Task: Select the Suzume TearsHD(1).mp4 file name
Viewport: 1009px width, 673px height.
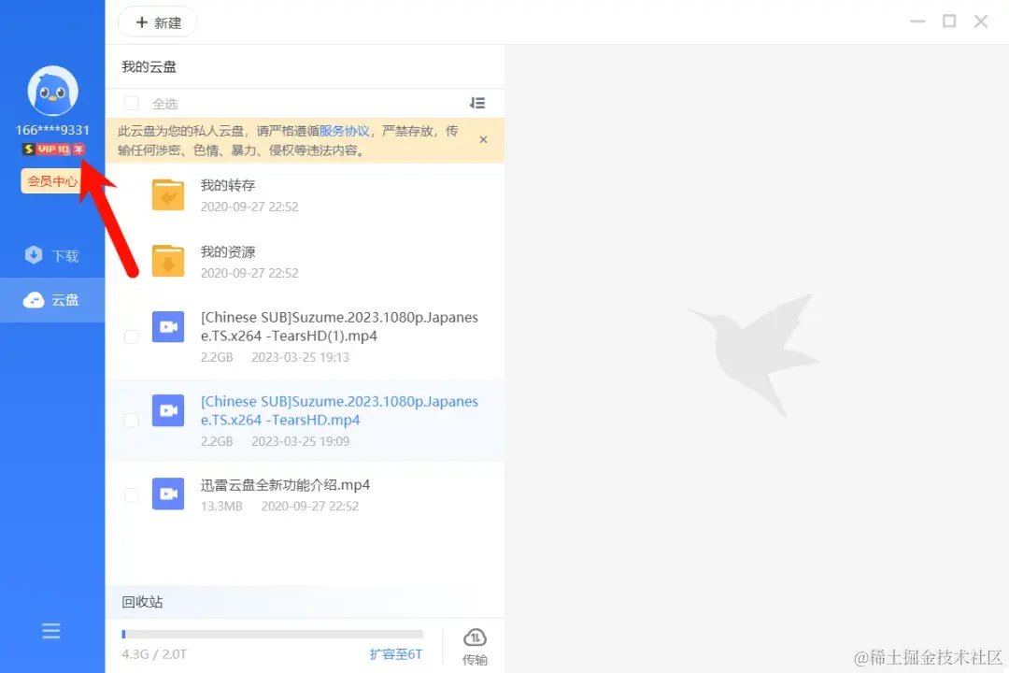Action: click(339, 326)
